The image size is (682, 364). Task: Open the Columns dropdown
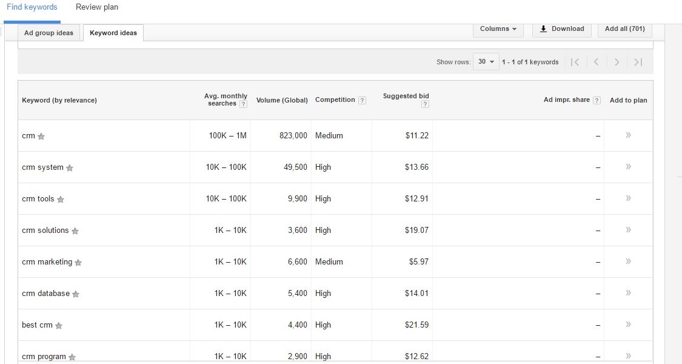(x=498, y=29)
